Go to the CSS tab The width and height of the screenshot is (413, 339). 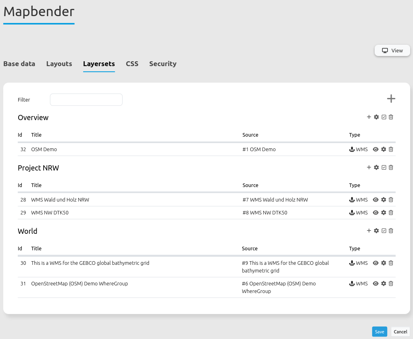pos(132,64)
